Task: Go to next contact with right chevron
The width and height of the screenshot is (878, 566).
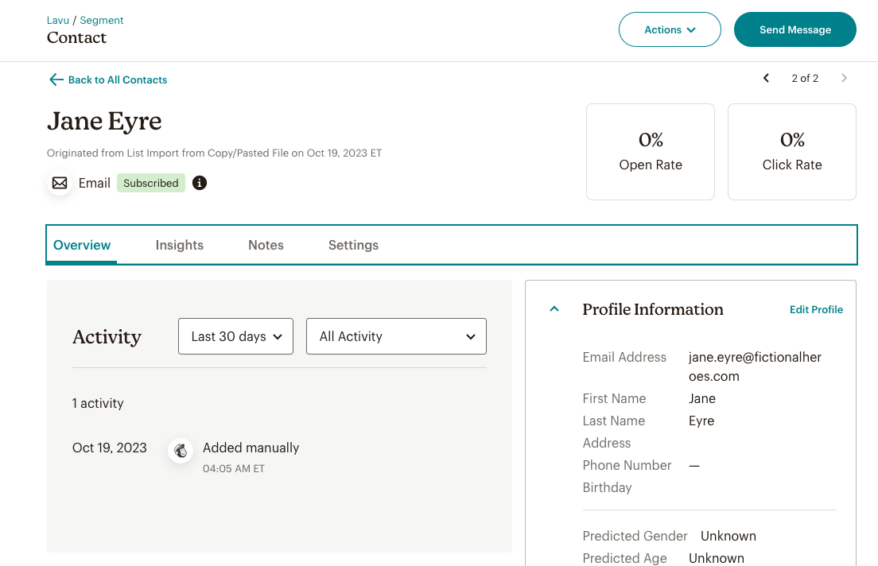Action: pos(844,79)
